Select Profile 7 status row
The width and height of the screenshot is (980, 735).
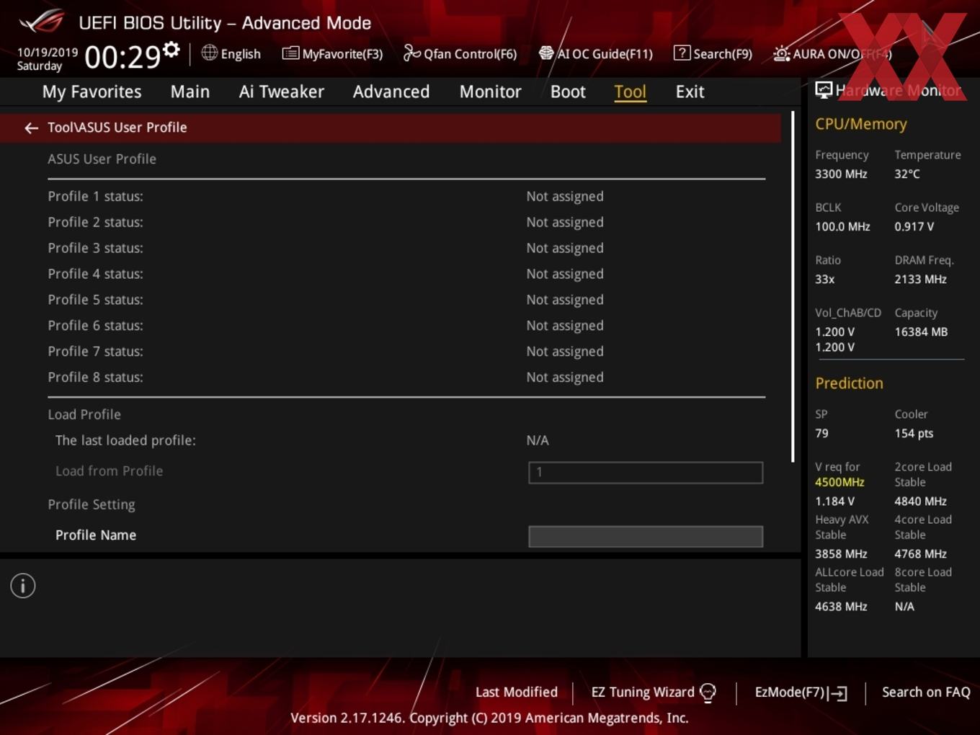pyautogui.click(x=406, y=352)
